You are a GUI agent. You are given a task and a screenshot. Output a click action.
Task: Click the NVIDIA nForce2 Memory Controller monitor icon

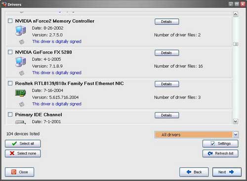coord(21,31)
